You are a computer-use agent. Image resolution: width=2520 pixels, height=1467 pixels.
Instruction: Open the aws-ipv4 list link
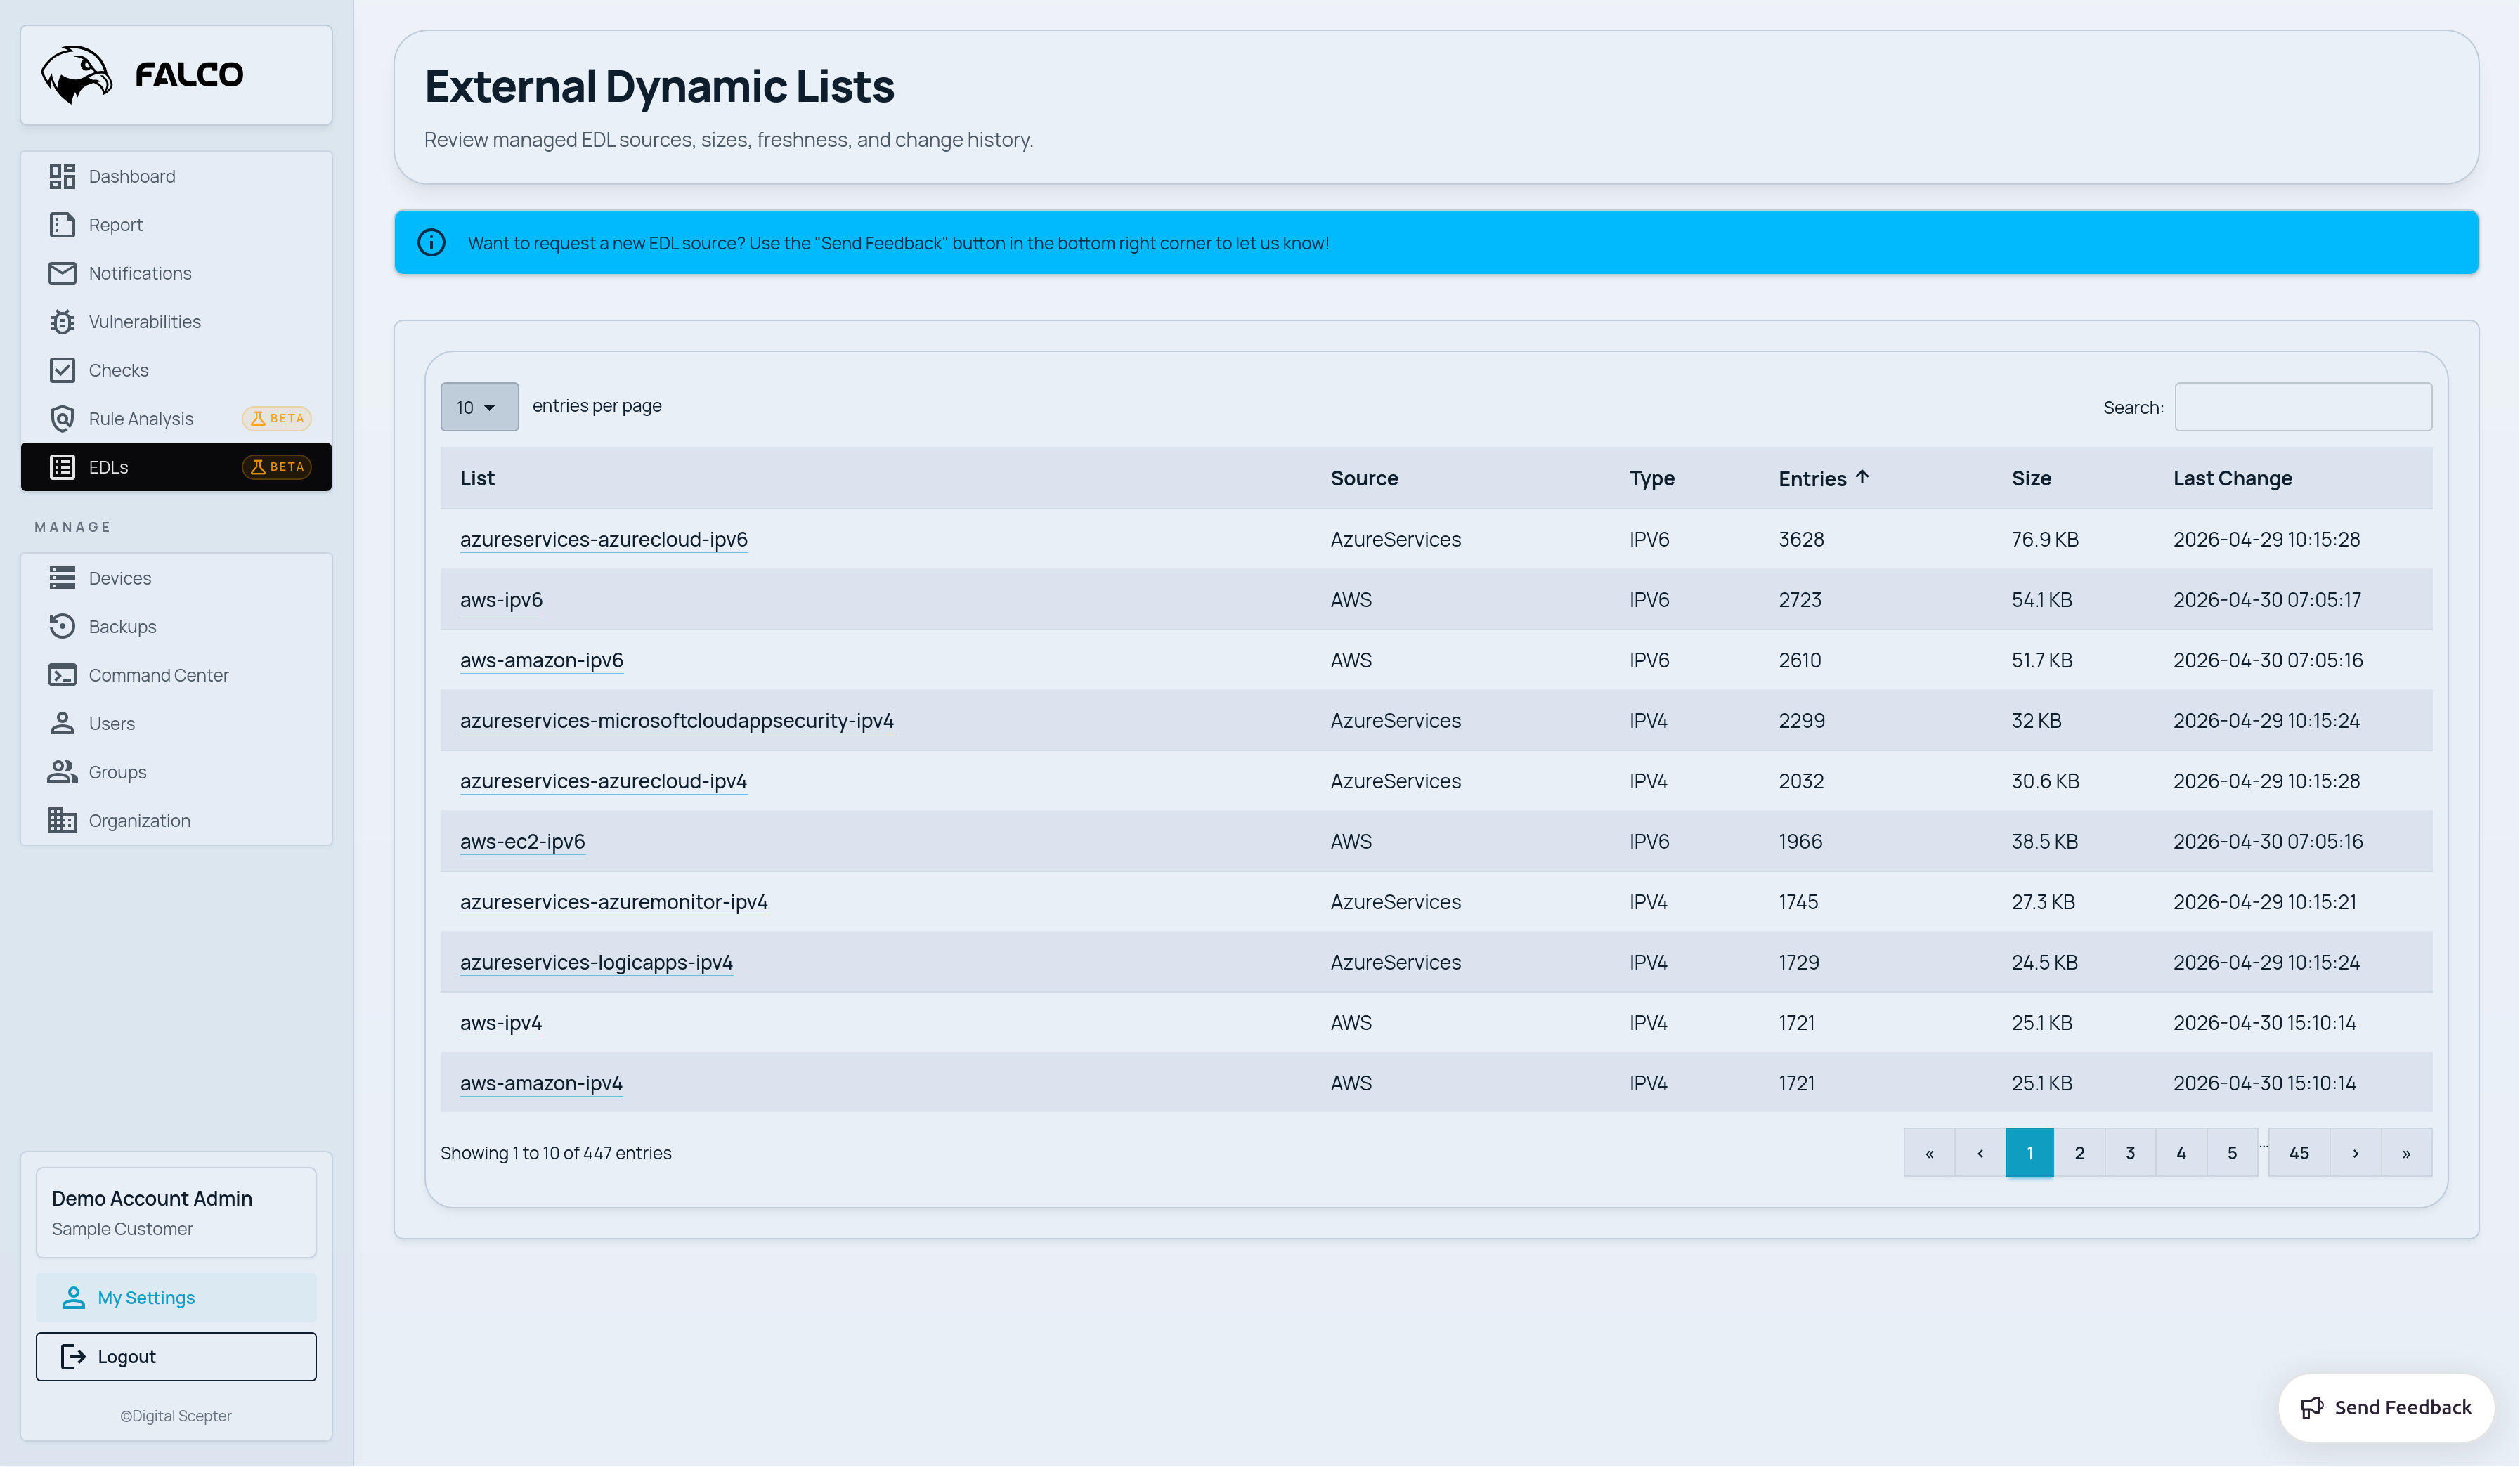(501, 1023)
